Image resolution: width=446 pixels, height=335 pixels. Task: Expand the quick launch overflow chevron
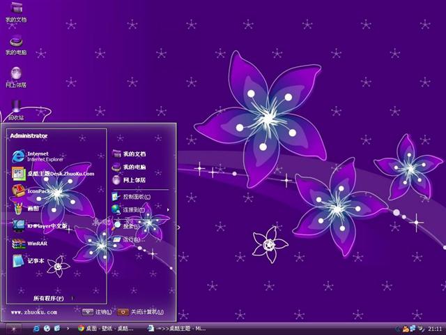(x=68, y=329)
